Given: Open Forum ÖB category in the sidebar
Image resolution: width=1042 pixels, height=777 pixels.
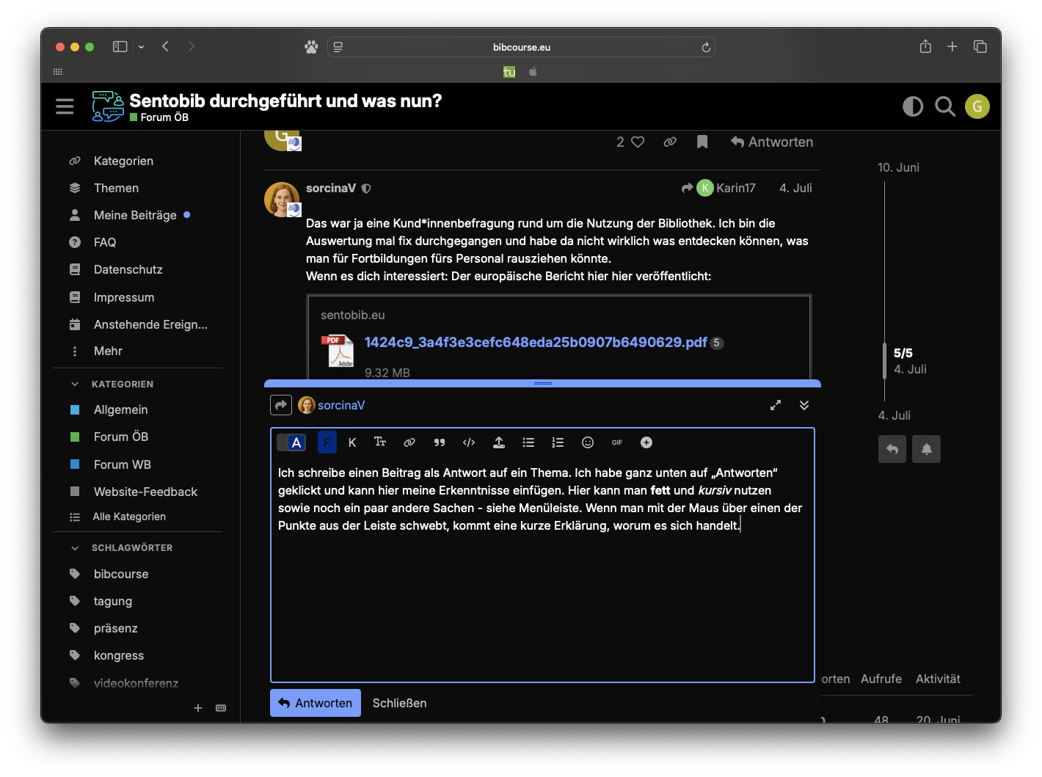Looking at the screenshot, I should coord(121,437).
